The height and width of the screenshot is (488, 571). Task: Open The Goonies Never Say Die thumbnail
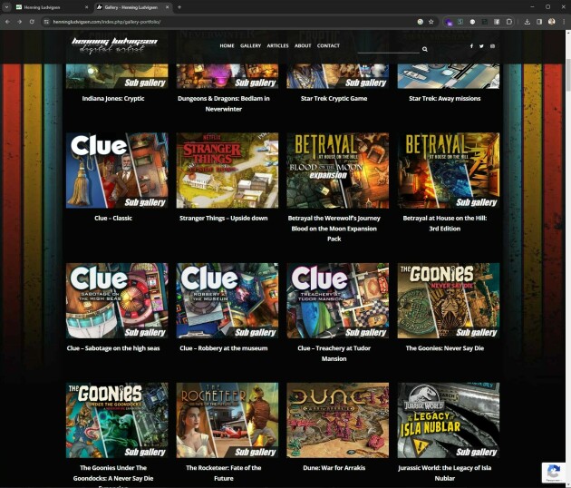pos(449,300)
